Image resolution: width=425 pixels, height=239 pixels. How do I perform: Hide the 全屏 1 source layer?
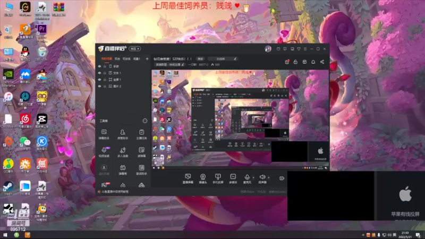point(99,79)
